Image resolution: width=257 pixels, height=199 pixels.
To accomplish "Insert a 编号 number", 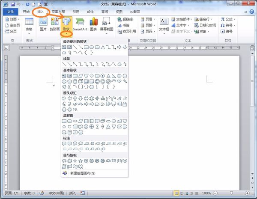I will coord(226,31).
